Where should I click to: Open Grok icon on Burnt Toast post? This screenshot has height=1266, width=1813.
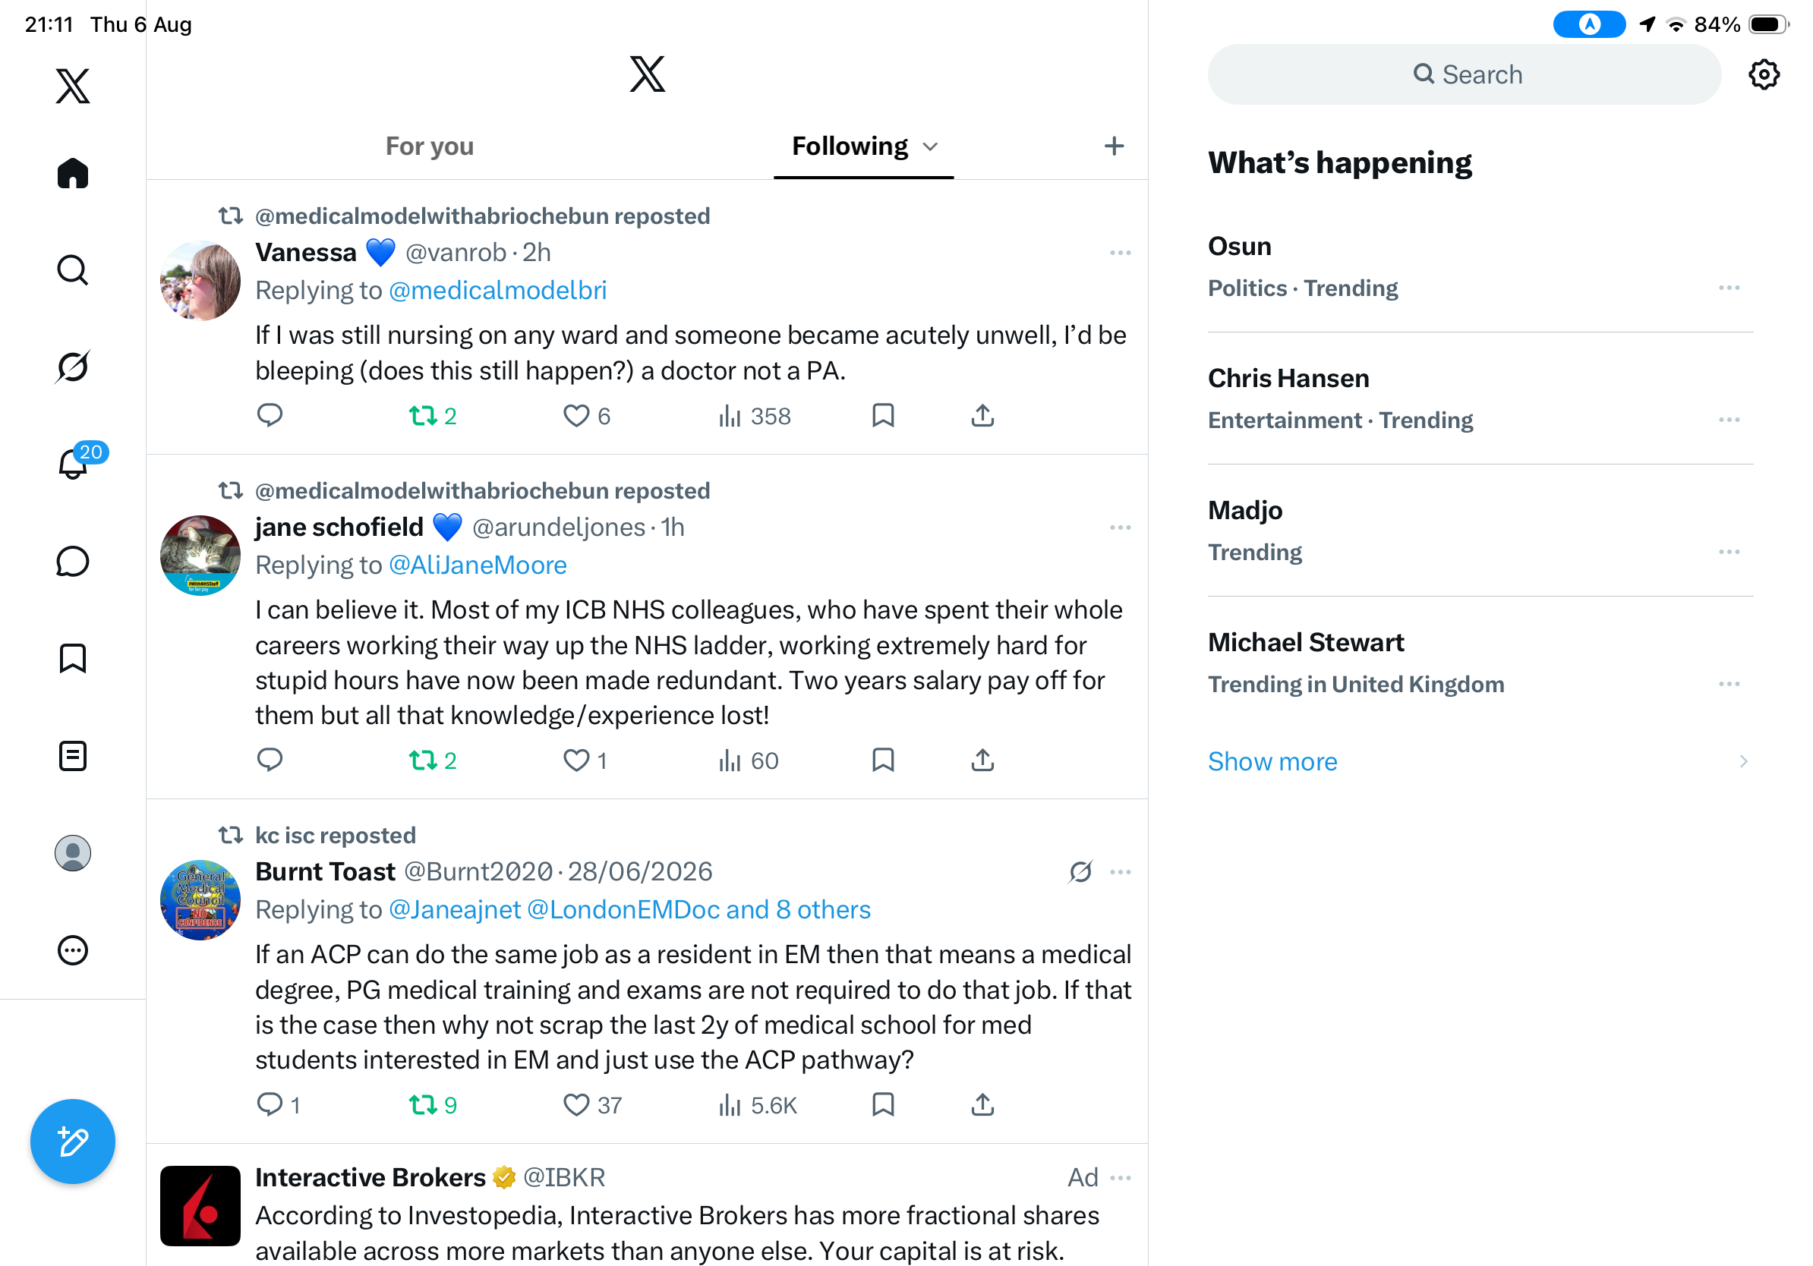[x=1080, y=871]
